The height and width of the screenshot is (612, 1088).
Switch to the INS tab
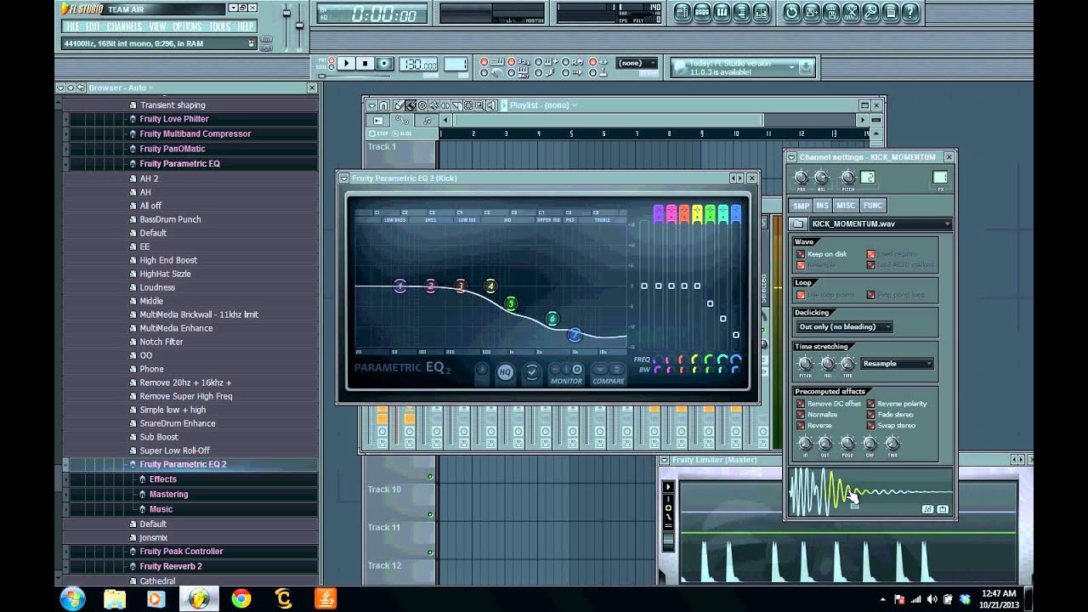coord(822,206)
